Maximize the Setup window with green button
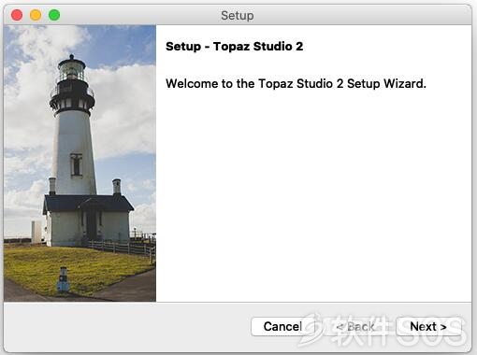The width and height of the screenshot is (477, 355). [54, 15]
